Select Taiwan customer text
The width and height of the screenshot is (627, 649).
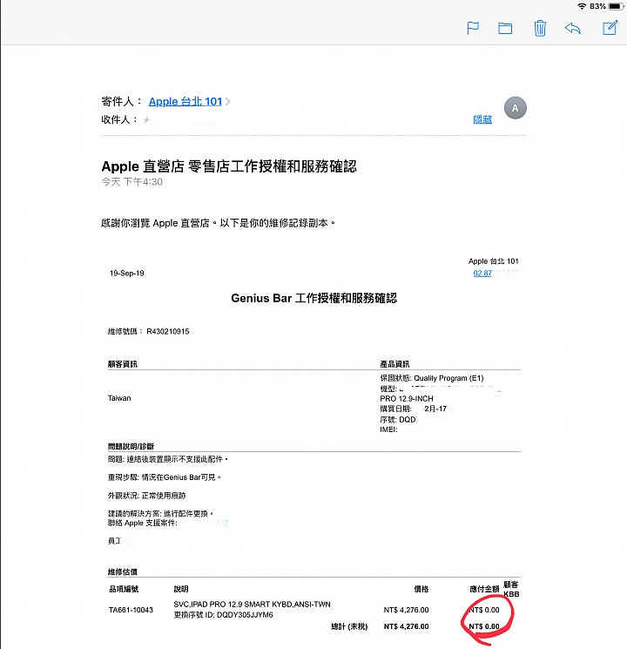pyautogui.click(x=119, y=398)
